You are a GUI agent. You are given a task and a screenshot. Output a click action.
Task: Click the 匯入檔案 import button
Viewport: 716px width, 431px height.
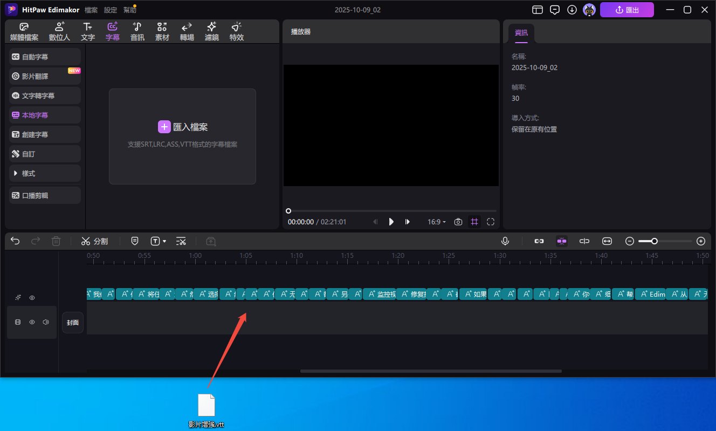click(182, 127)
